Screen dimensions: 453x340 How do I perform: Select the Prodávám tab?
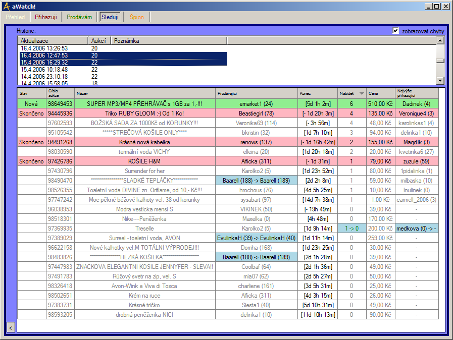(79, 17)
